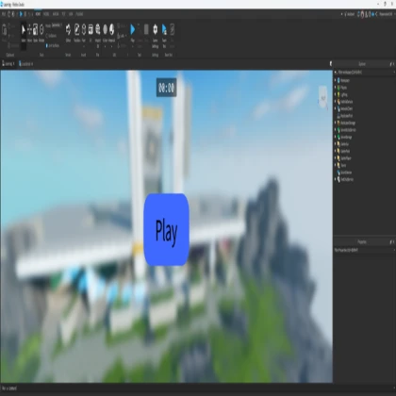Image resolution: width=396 pixels, height=396 pixels.
Task: Switch to the AVATAR ribbon tab
Action: pyautogui.click(x=56, y=14)
